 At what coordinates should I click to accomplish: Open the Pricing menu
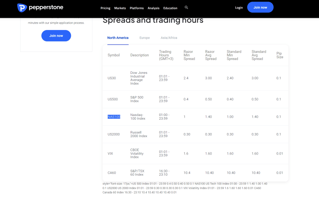[105, 8]
